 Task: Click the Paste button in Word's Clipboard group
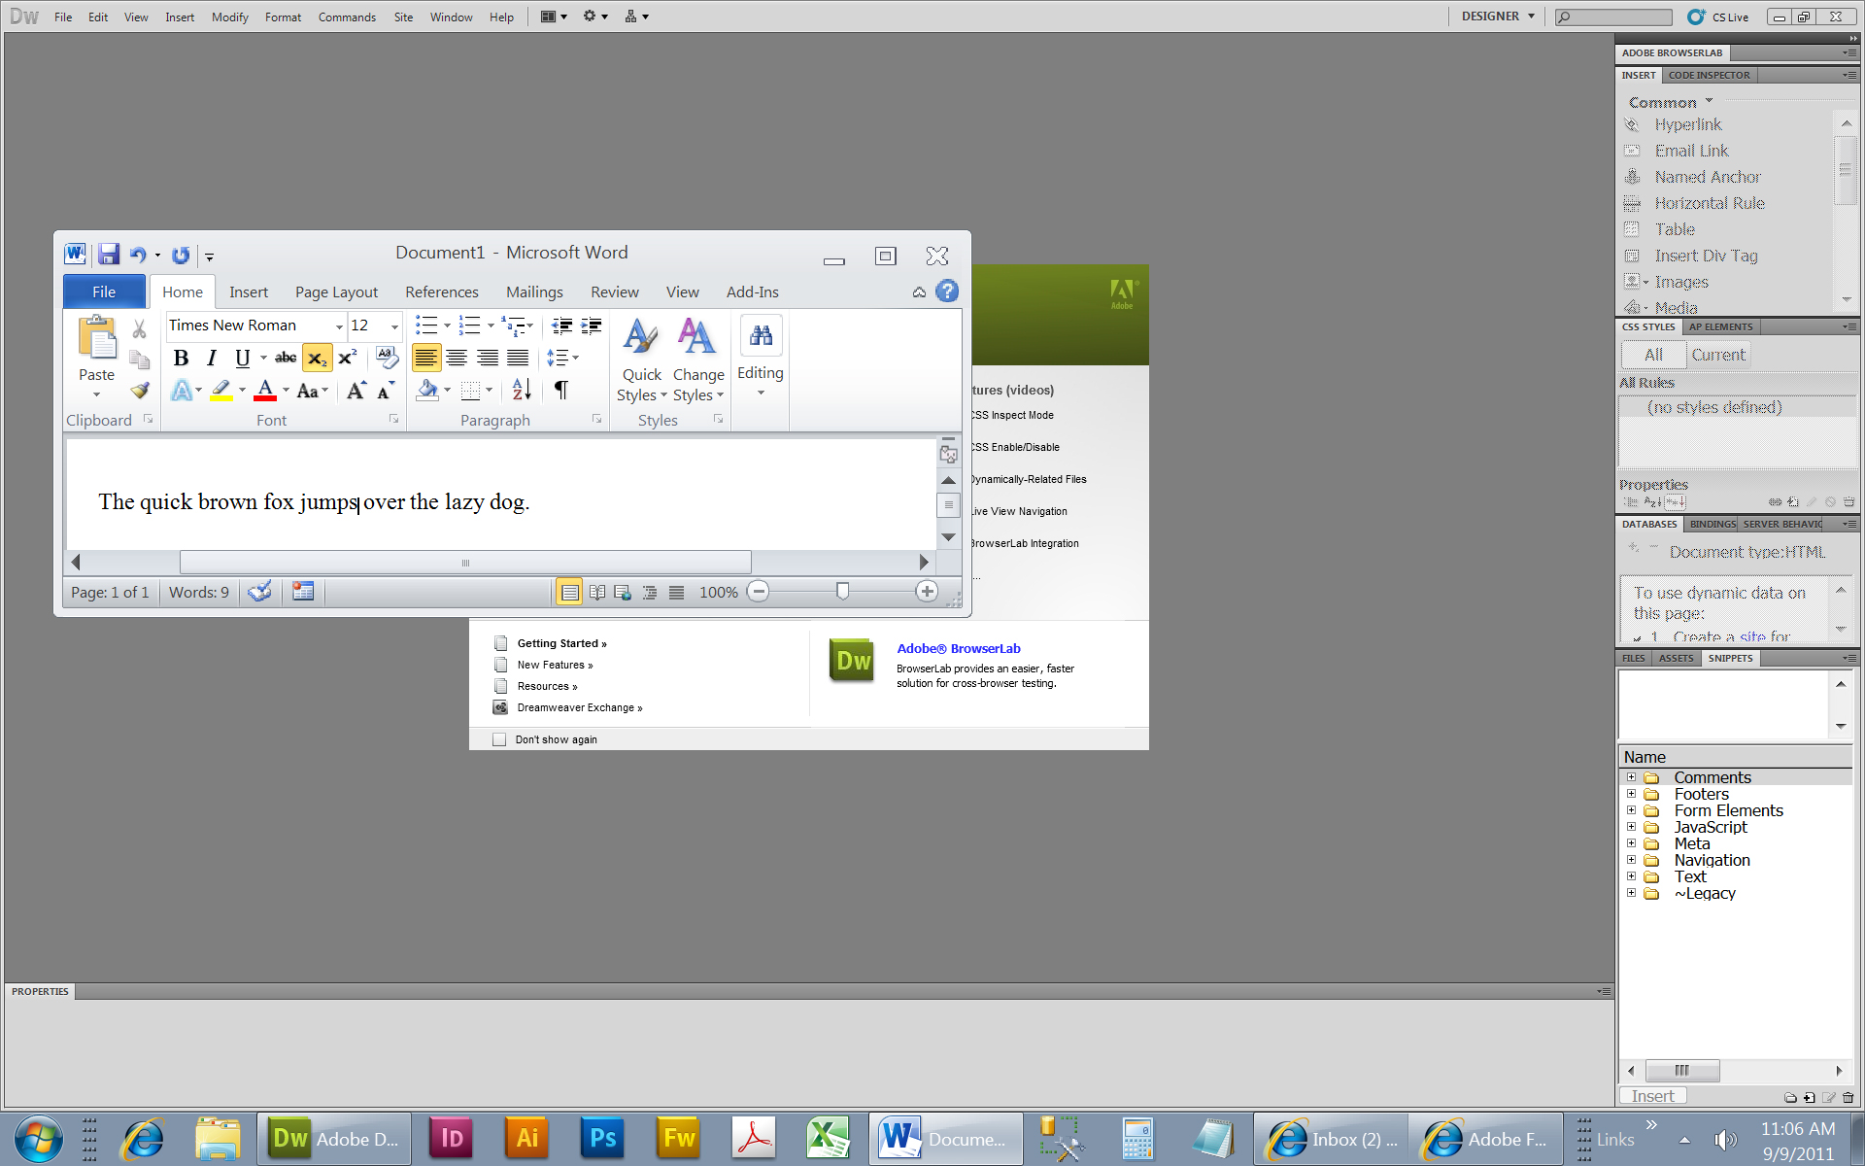pyautogui.click(x=96, y=356)
